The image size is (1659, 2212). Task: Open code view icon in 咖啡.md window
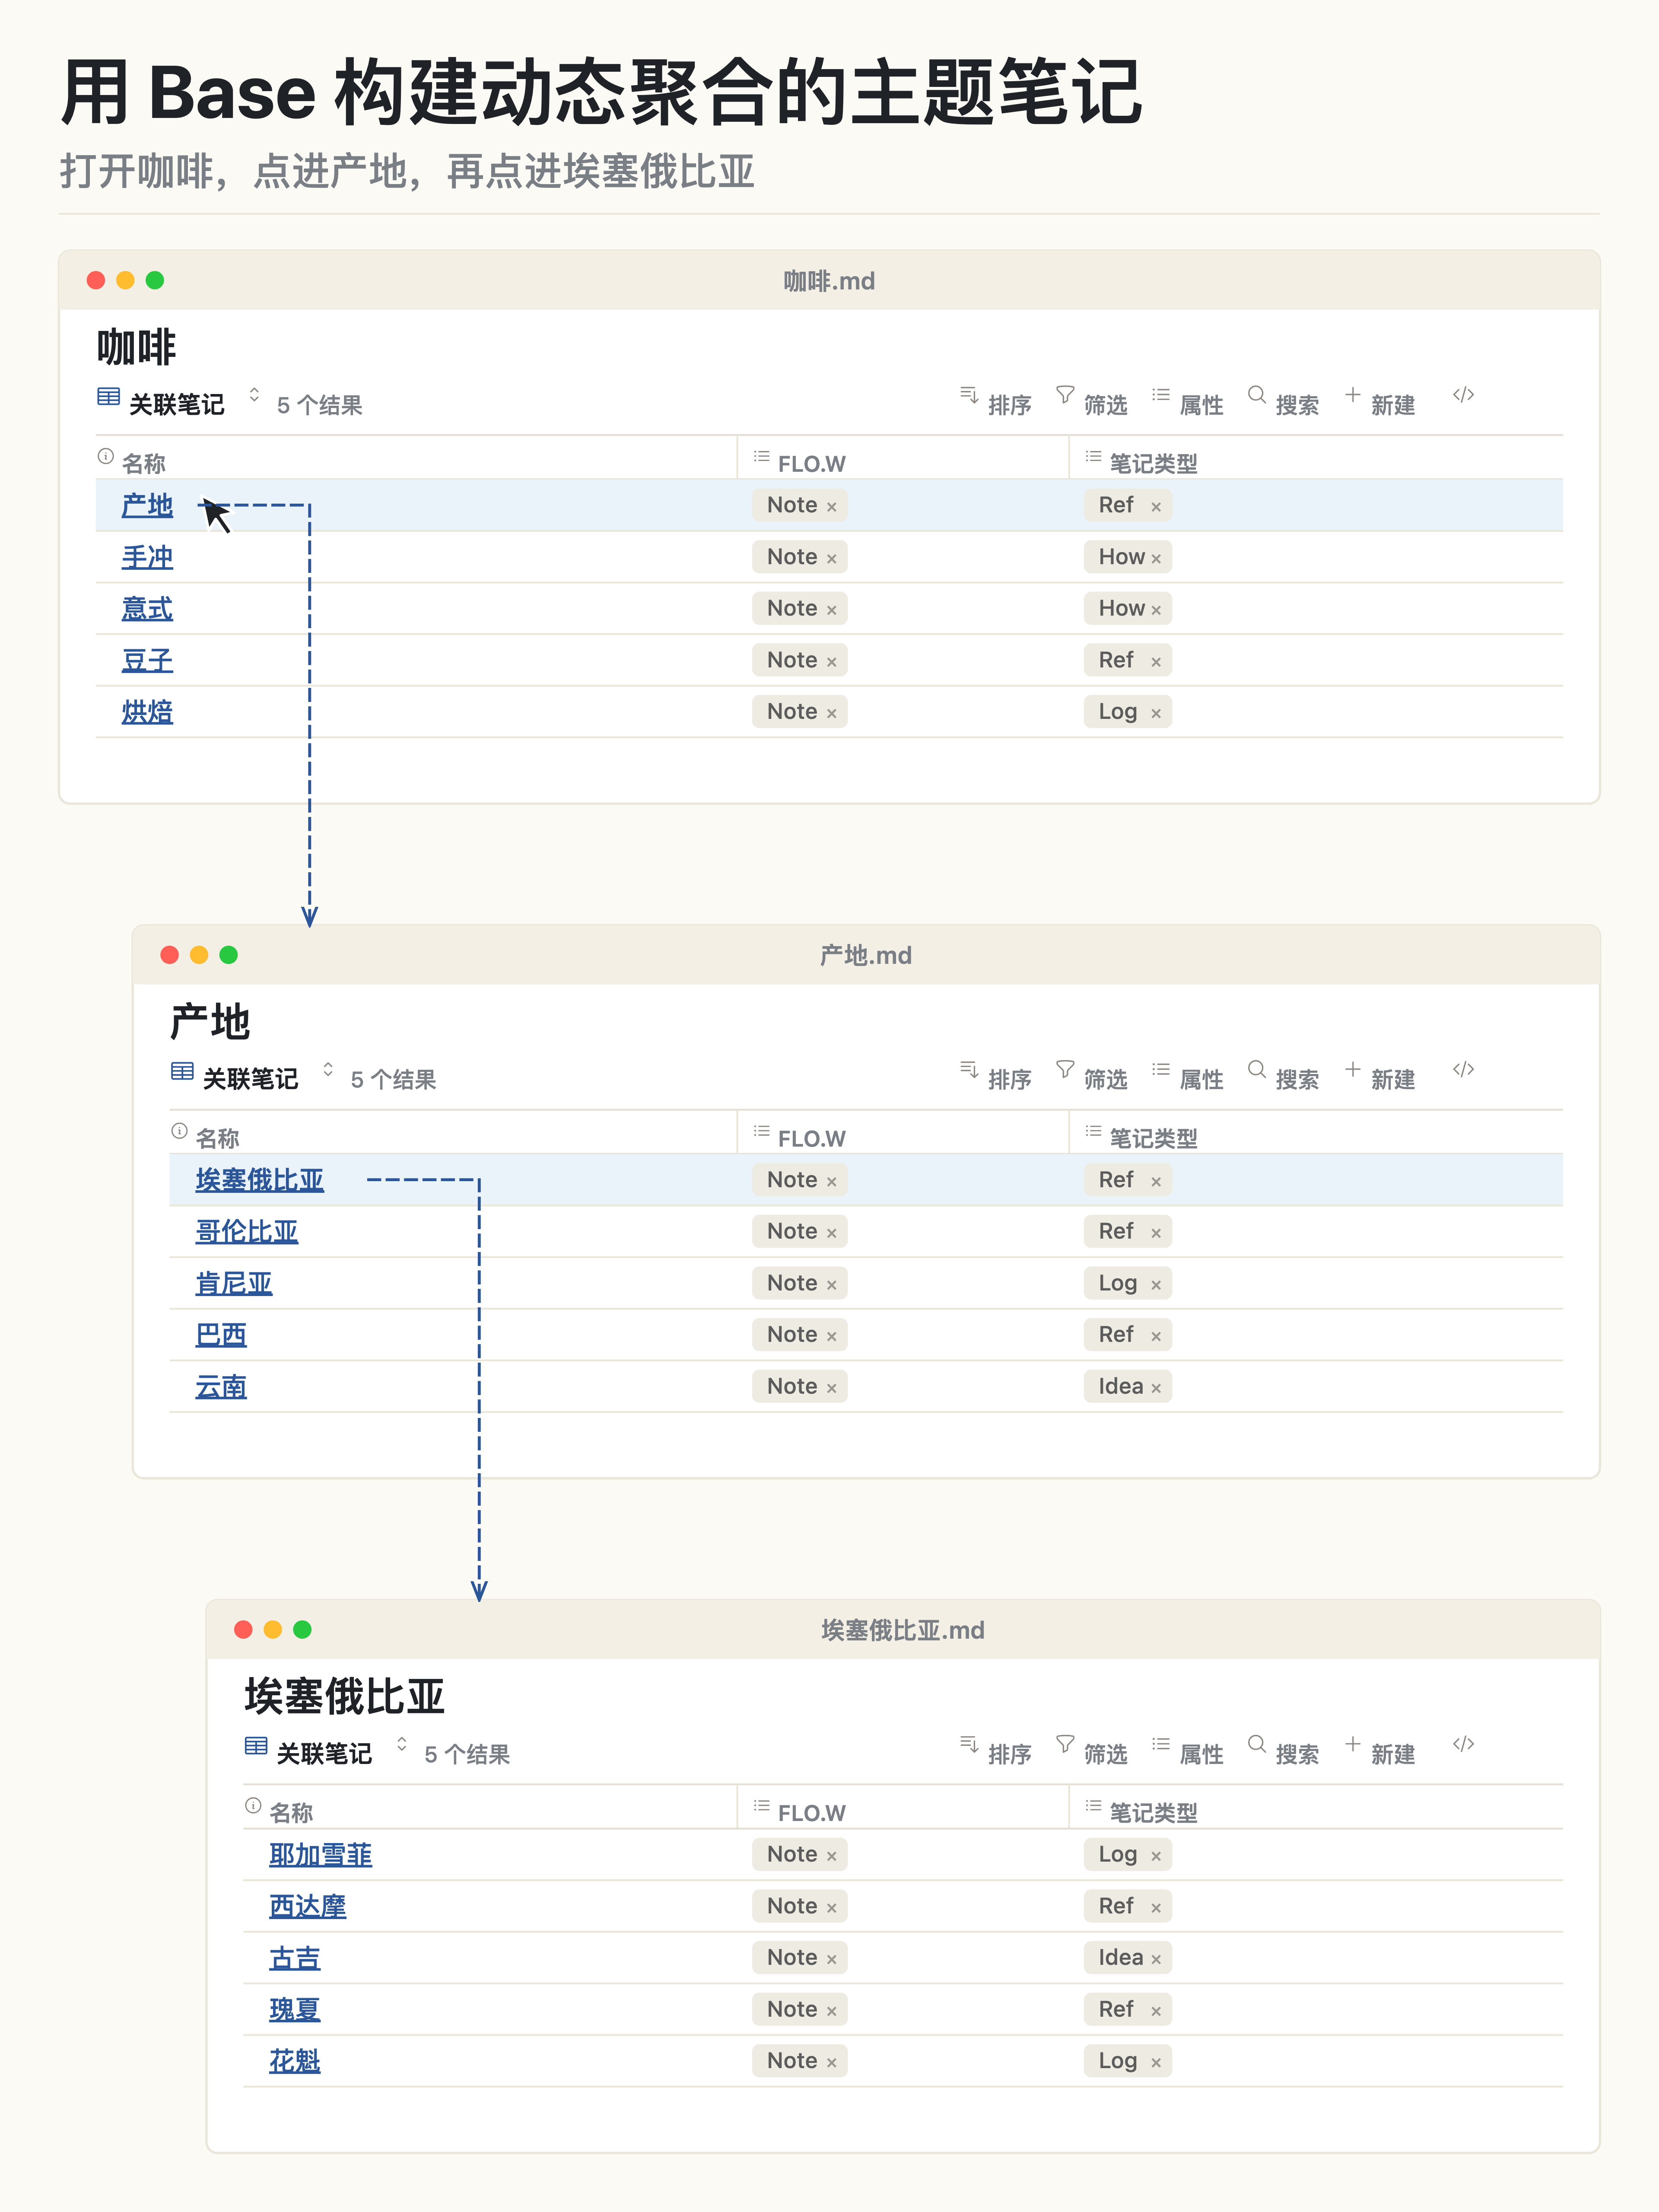click(1463, 395)
